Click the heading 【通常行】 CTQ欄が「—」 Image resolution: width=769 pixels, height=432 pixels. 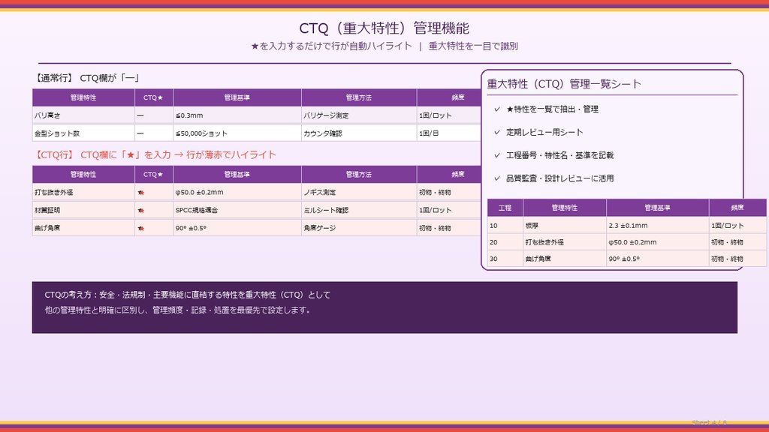coord(87,78)
